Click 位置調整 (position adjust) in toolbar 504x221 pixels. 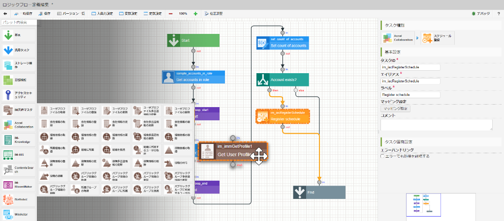[214, 14]
